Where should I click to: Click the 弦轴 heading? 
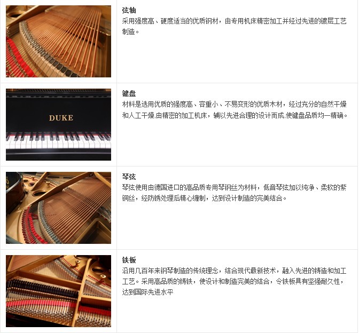[x=129, y=11]
